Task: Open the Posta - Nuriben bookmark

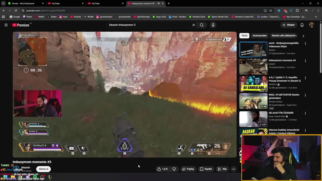Action: click(x=177, y=17)
